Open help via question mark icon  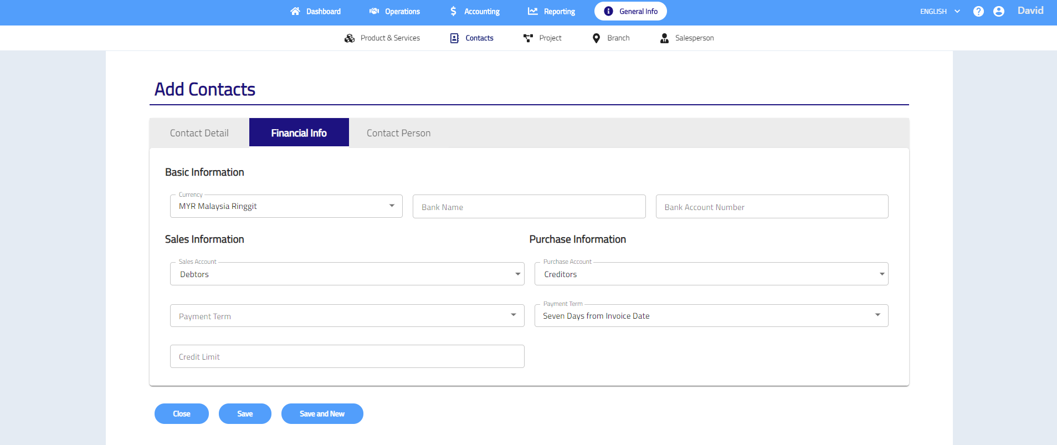tap(978, 11)
